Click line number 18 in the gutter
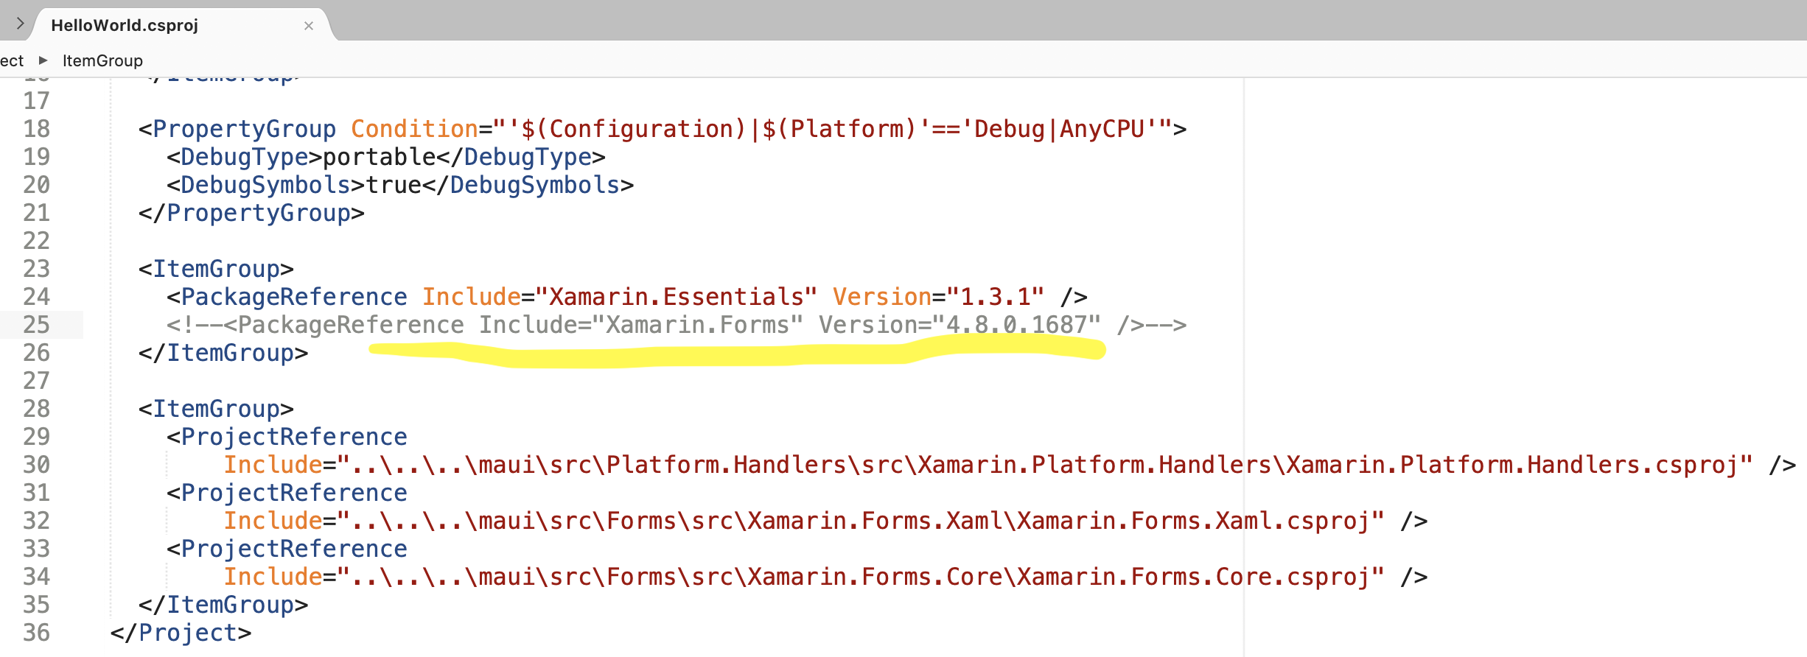1807x657 pixels. click(36, 129)
